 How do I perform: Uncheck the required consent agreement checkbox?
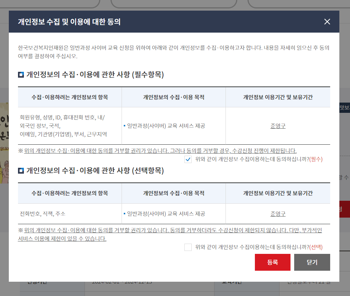(188, 159)
